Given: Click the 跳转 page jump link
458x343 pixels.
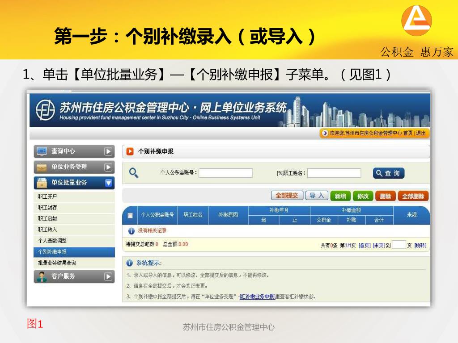Looking at the screenshot, I should 420,246.
